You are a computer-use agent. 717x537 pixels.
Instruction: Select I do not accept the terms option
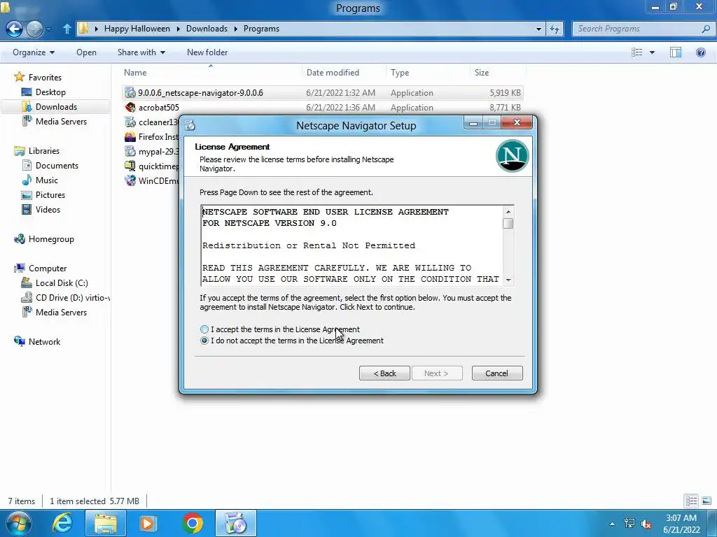point(204,341)
